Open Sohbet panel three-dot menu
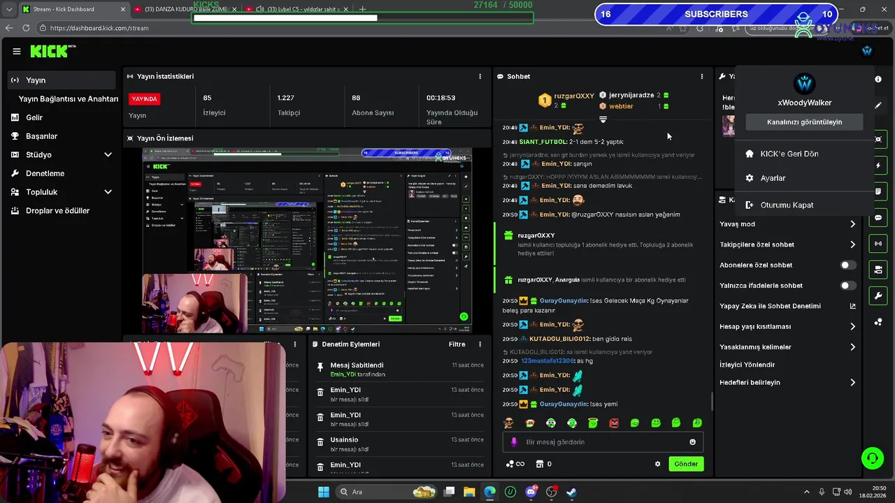The height and width of the screenshot is (503, 895). click(702, 76)
